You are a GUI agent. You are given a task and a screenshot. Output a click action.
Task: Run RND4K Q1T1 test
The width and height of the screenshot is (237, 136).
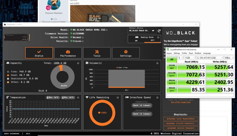click(x=172, y=89)
